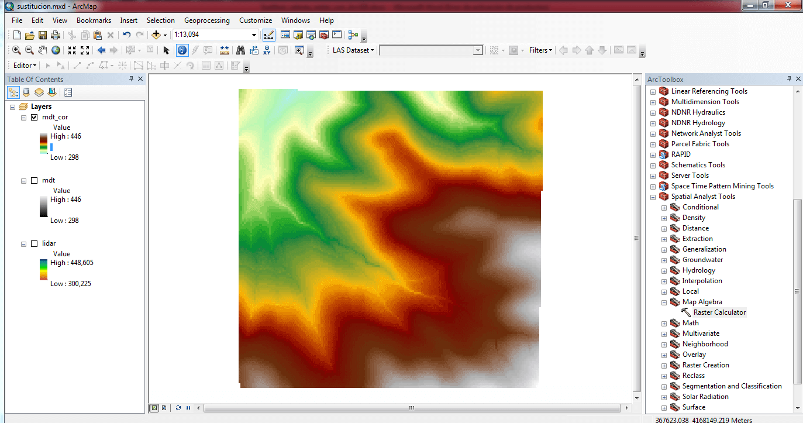803x423 pixels.
Task: Click the Filters dropdown button
Action: [x=540, y=50]
